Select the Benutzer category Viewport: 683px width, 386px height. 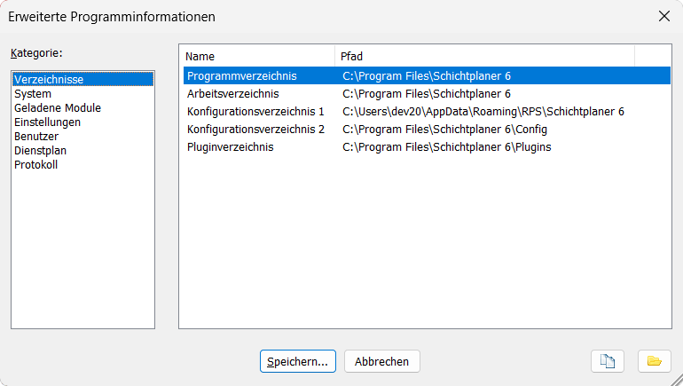click(82, 137)
